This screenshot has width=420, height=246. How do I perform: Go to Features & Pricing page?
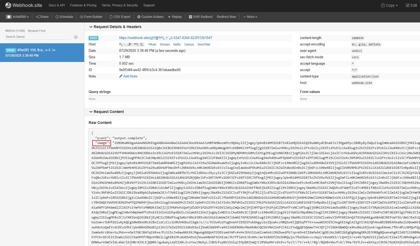pyautogui.click(x=83, y=5)
